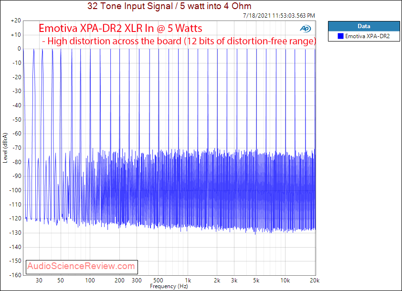Image resolution: width=402 pixels, height=291 pixels.
Task: Click the 200 Hz X-axis tick label
Action: tap(119, 281)
